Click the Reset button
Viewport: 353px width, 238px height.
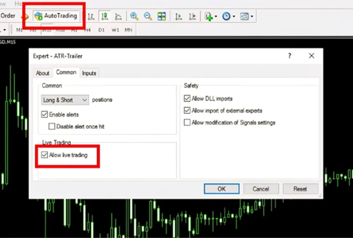[x=300, y=189]
